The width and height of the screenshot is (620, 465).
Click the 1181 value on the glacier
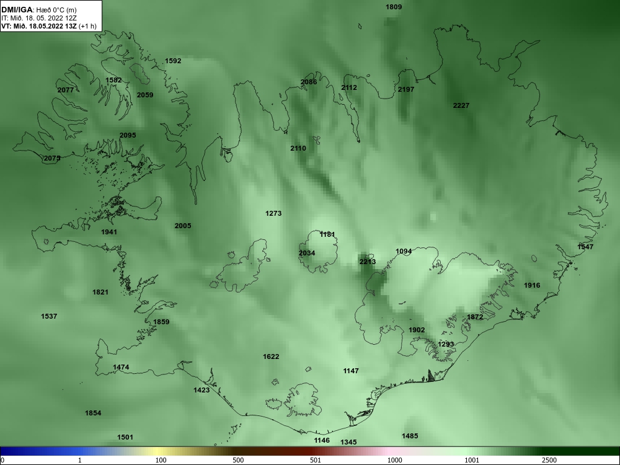click(x=327, y=234)
